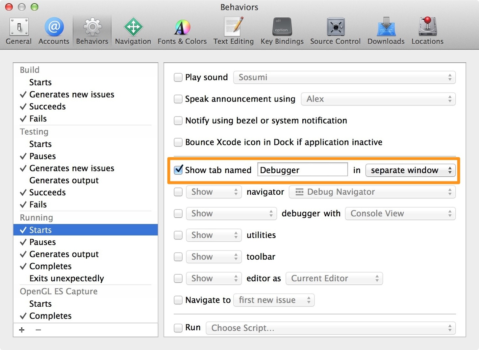Close the Behaviors preferences window

(x=9, y=7)
